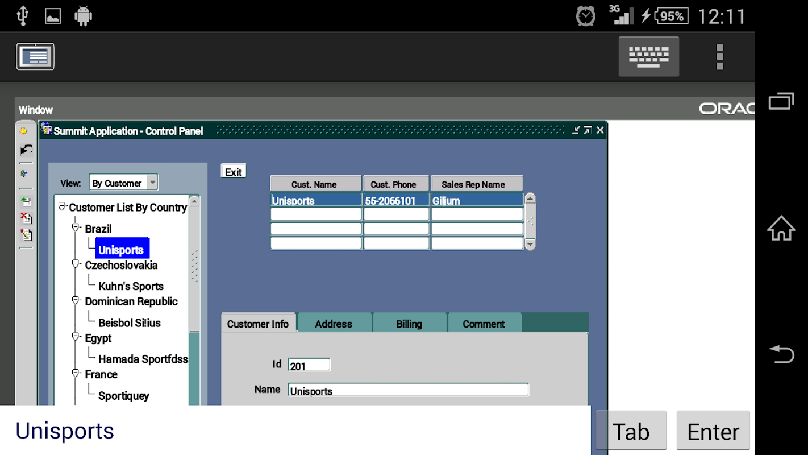Switch to the Address tab

tap(334, 323)
